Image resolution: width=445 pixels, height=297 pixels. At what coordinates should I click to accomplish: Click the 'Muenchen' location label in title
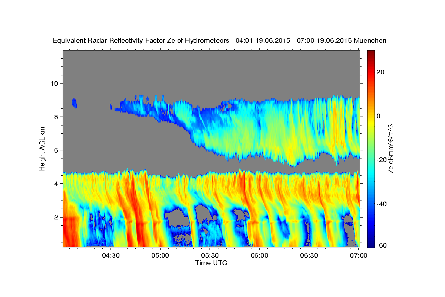370,41
